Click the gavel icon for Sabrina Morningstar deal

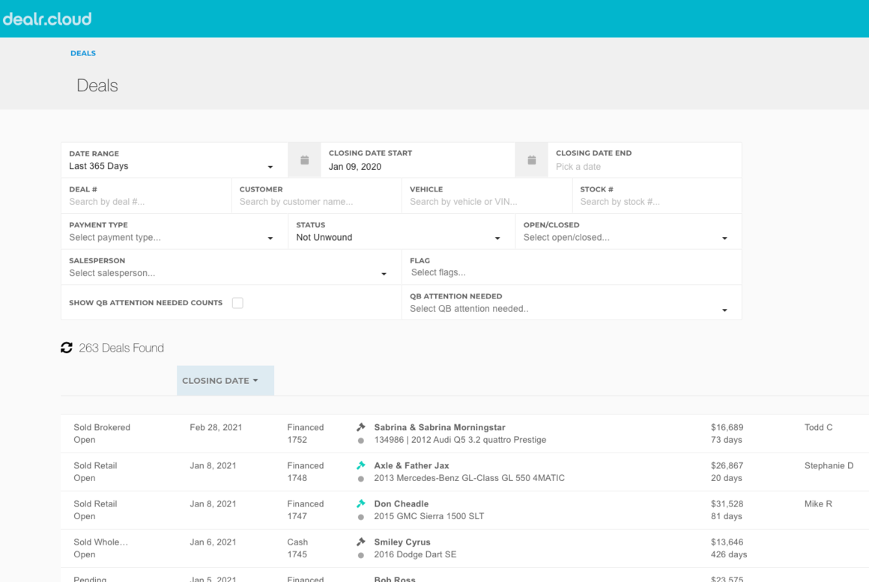pyautogui.click(x=361, y=427)
